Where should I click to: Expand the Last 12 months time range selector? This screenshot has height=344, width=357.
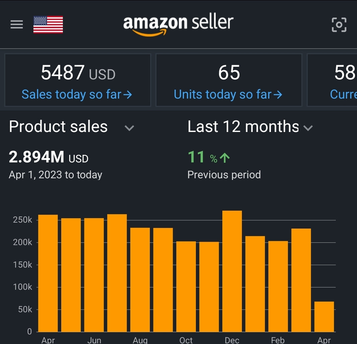(x=308, y=128)
